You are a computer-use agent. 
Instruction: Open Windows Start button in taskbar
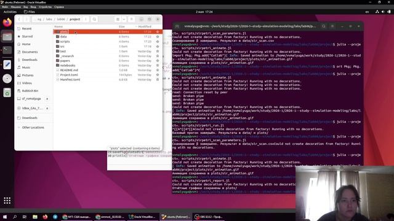(x=5, y=217)
